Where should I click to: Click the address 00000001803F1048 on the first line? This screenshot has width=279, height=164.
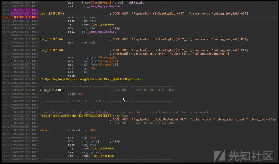pyautogui.click(x=24, y=2)
